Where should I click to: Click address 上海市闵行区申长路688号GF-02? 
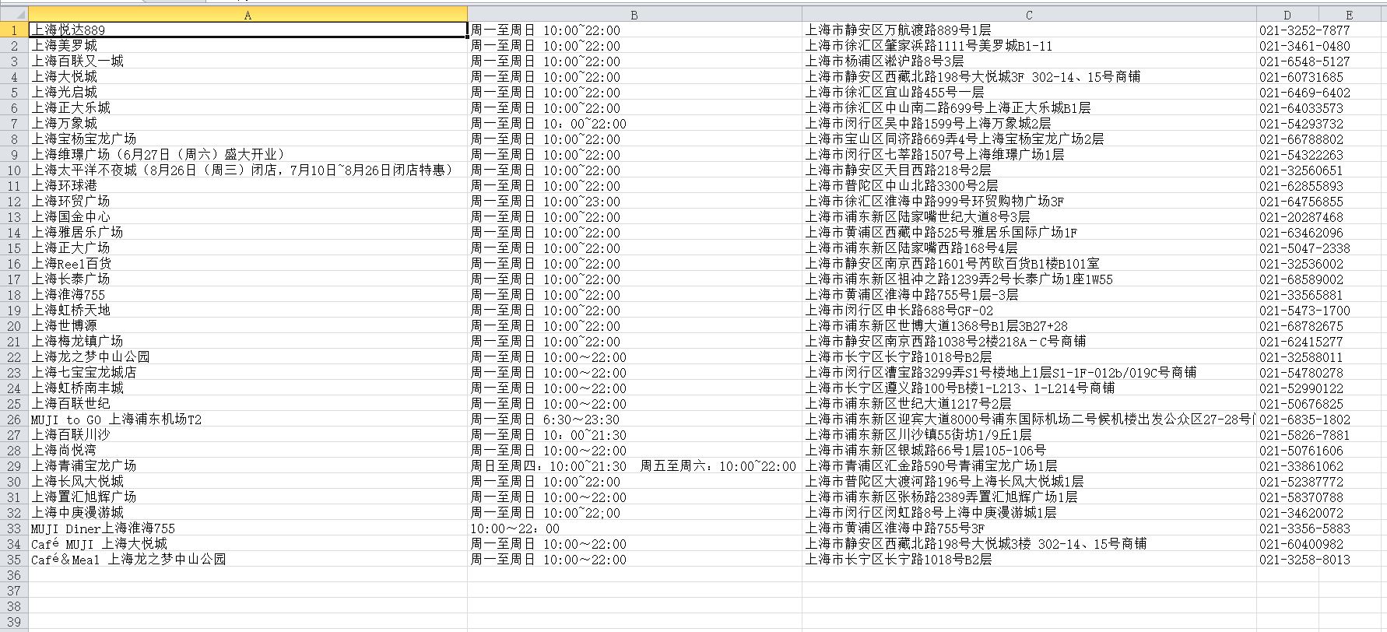click(x=1029, y=311)
